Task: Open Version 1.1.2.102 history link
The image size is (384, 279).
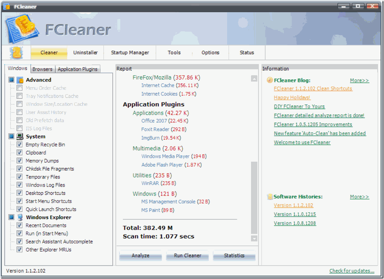Action: click(x=293, y=205)
